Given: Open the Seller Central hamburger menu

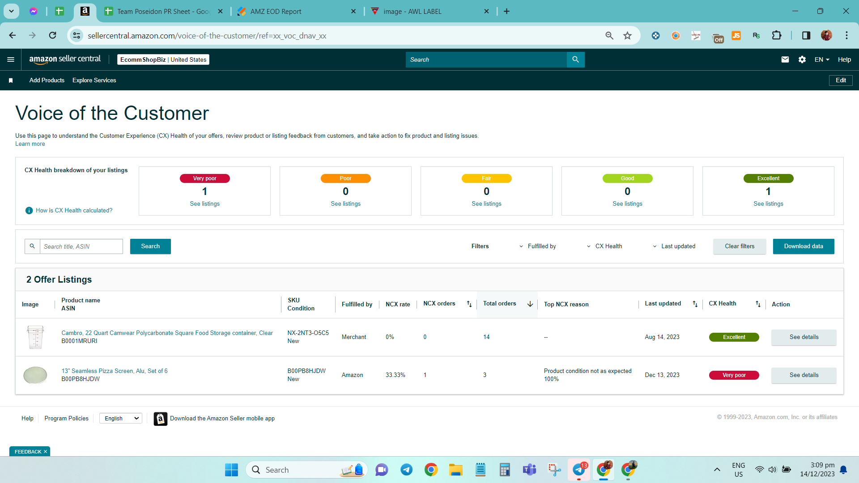Looking at the screenshot, I should (11, 59).
